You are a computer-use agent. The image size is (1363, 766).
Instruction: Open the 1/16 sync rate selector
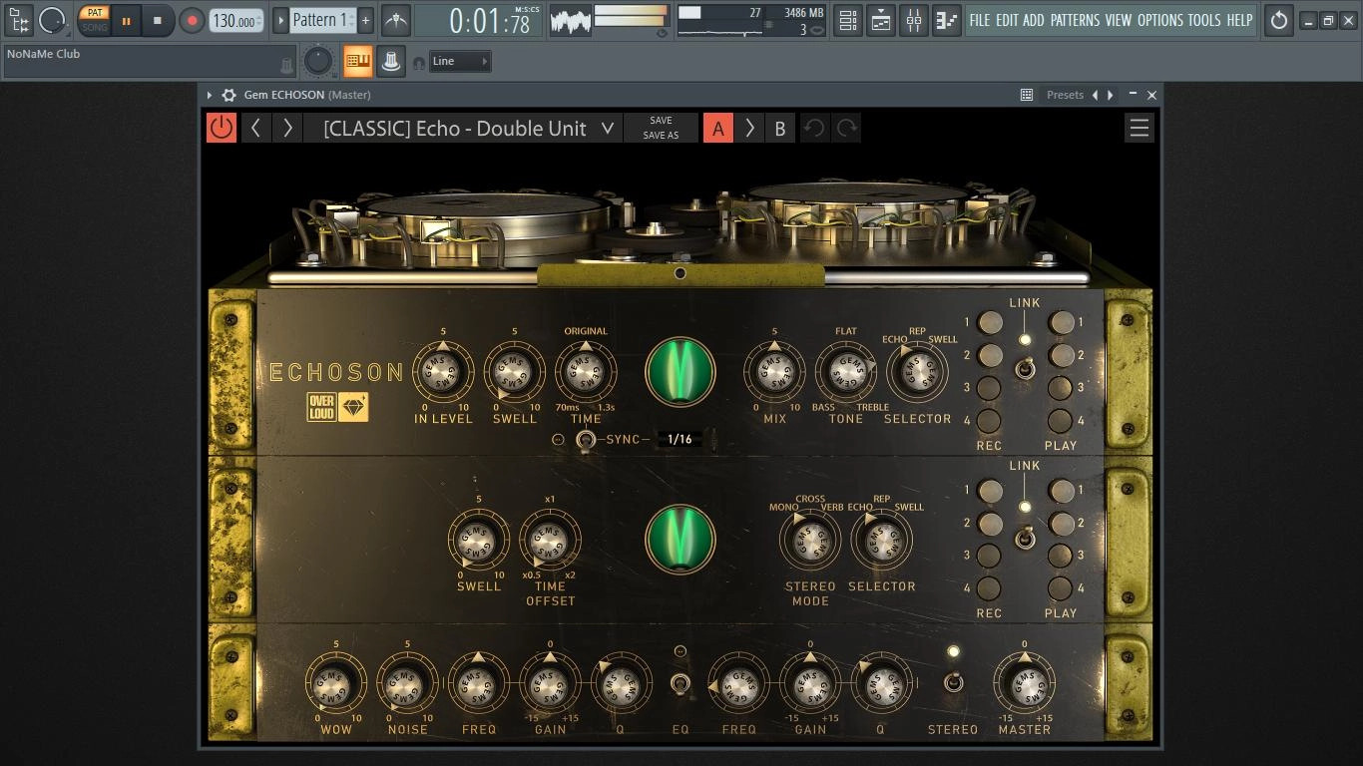680,440
